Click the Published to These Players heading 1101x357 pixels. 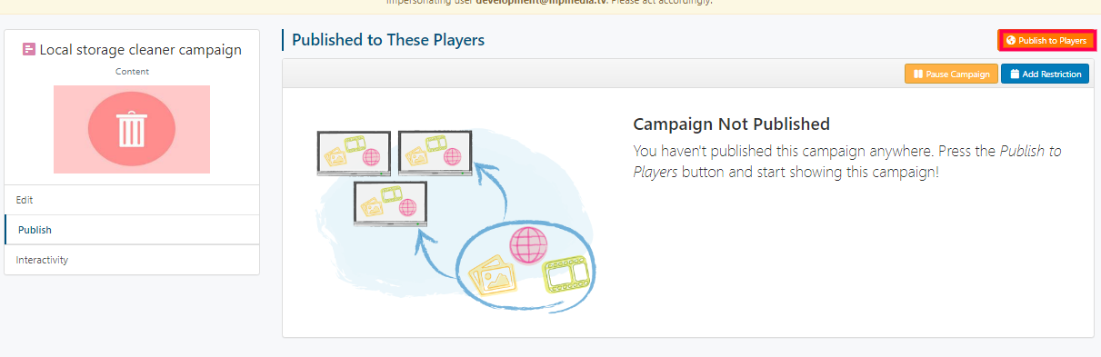[x=388, y=40]
